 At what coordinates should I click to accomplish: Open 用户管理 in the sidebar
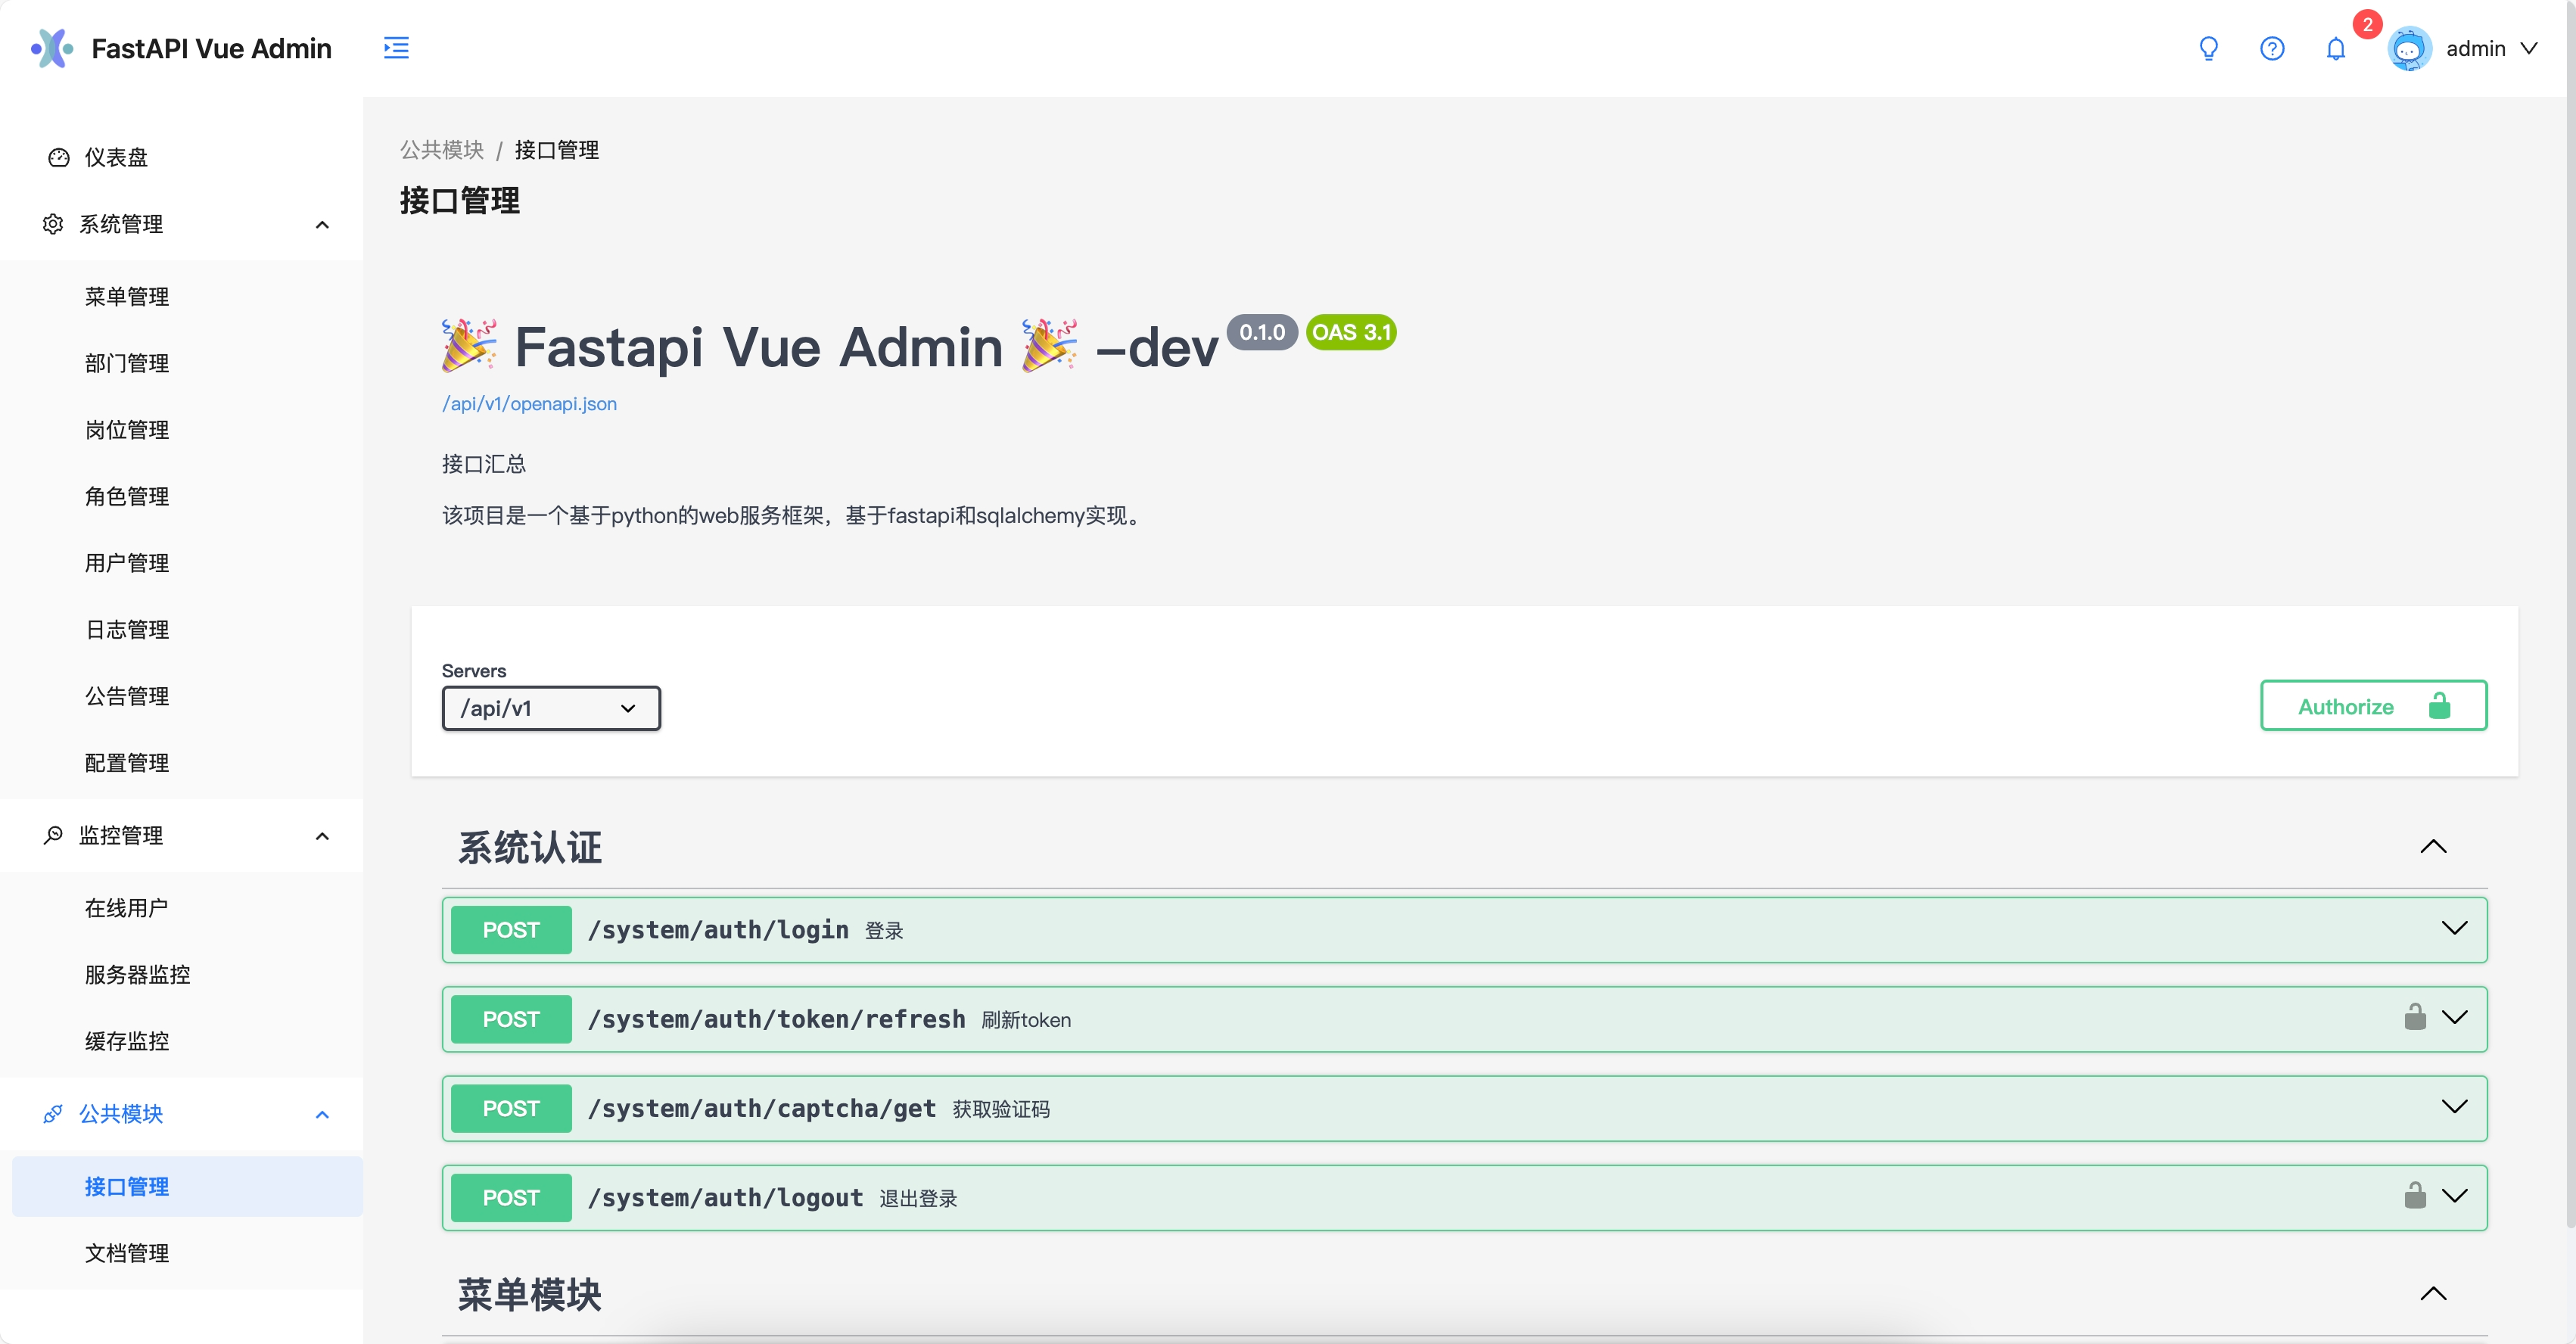pyautogui.click(x=126, y=563)
